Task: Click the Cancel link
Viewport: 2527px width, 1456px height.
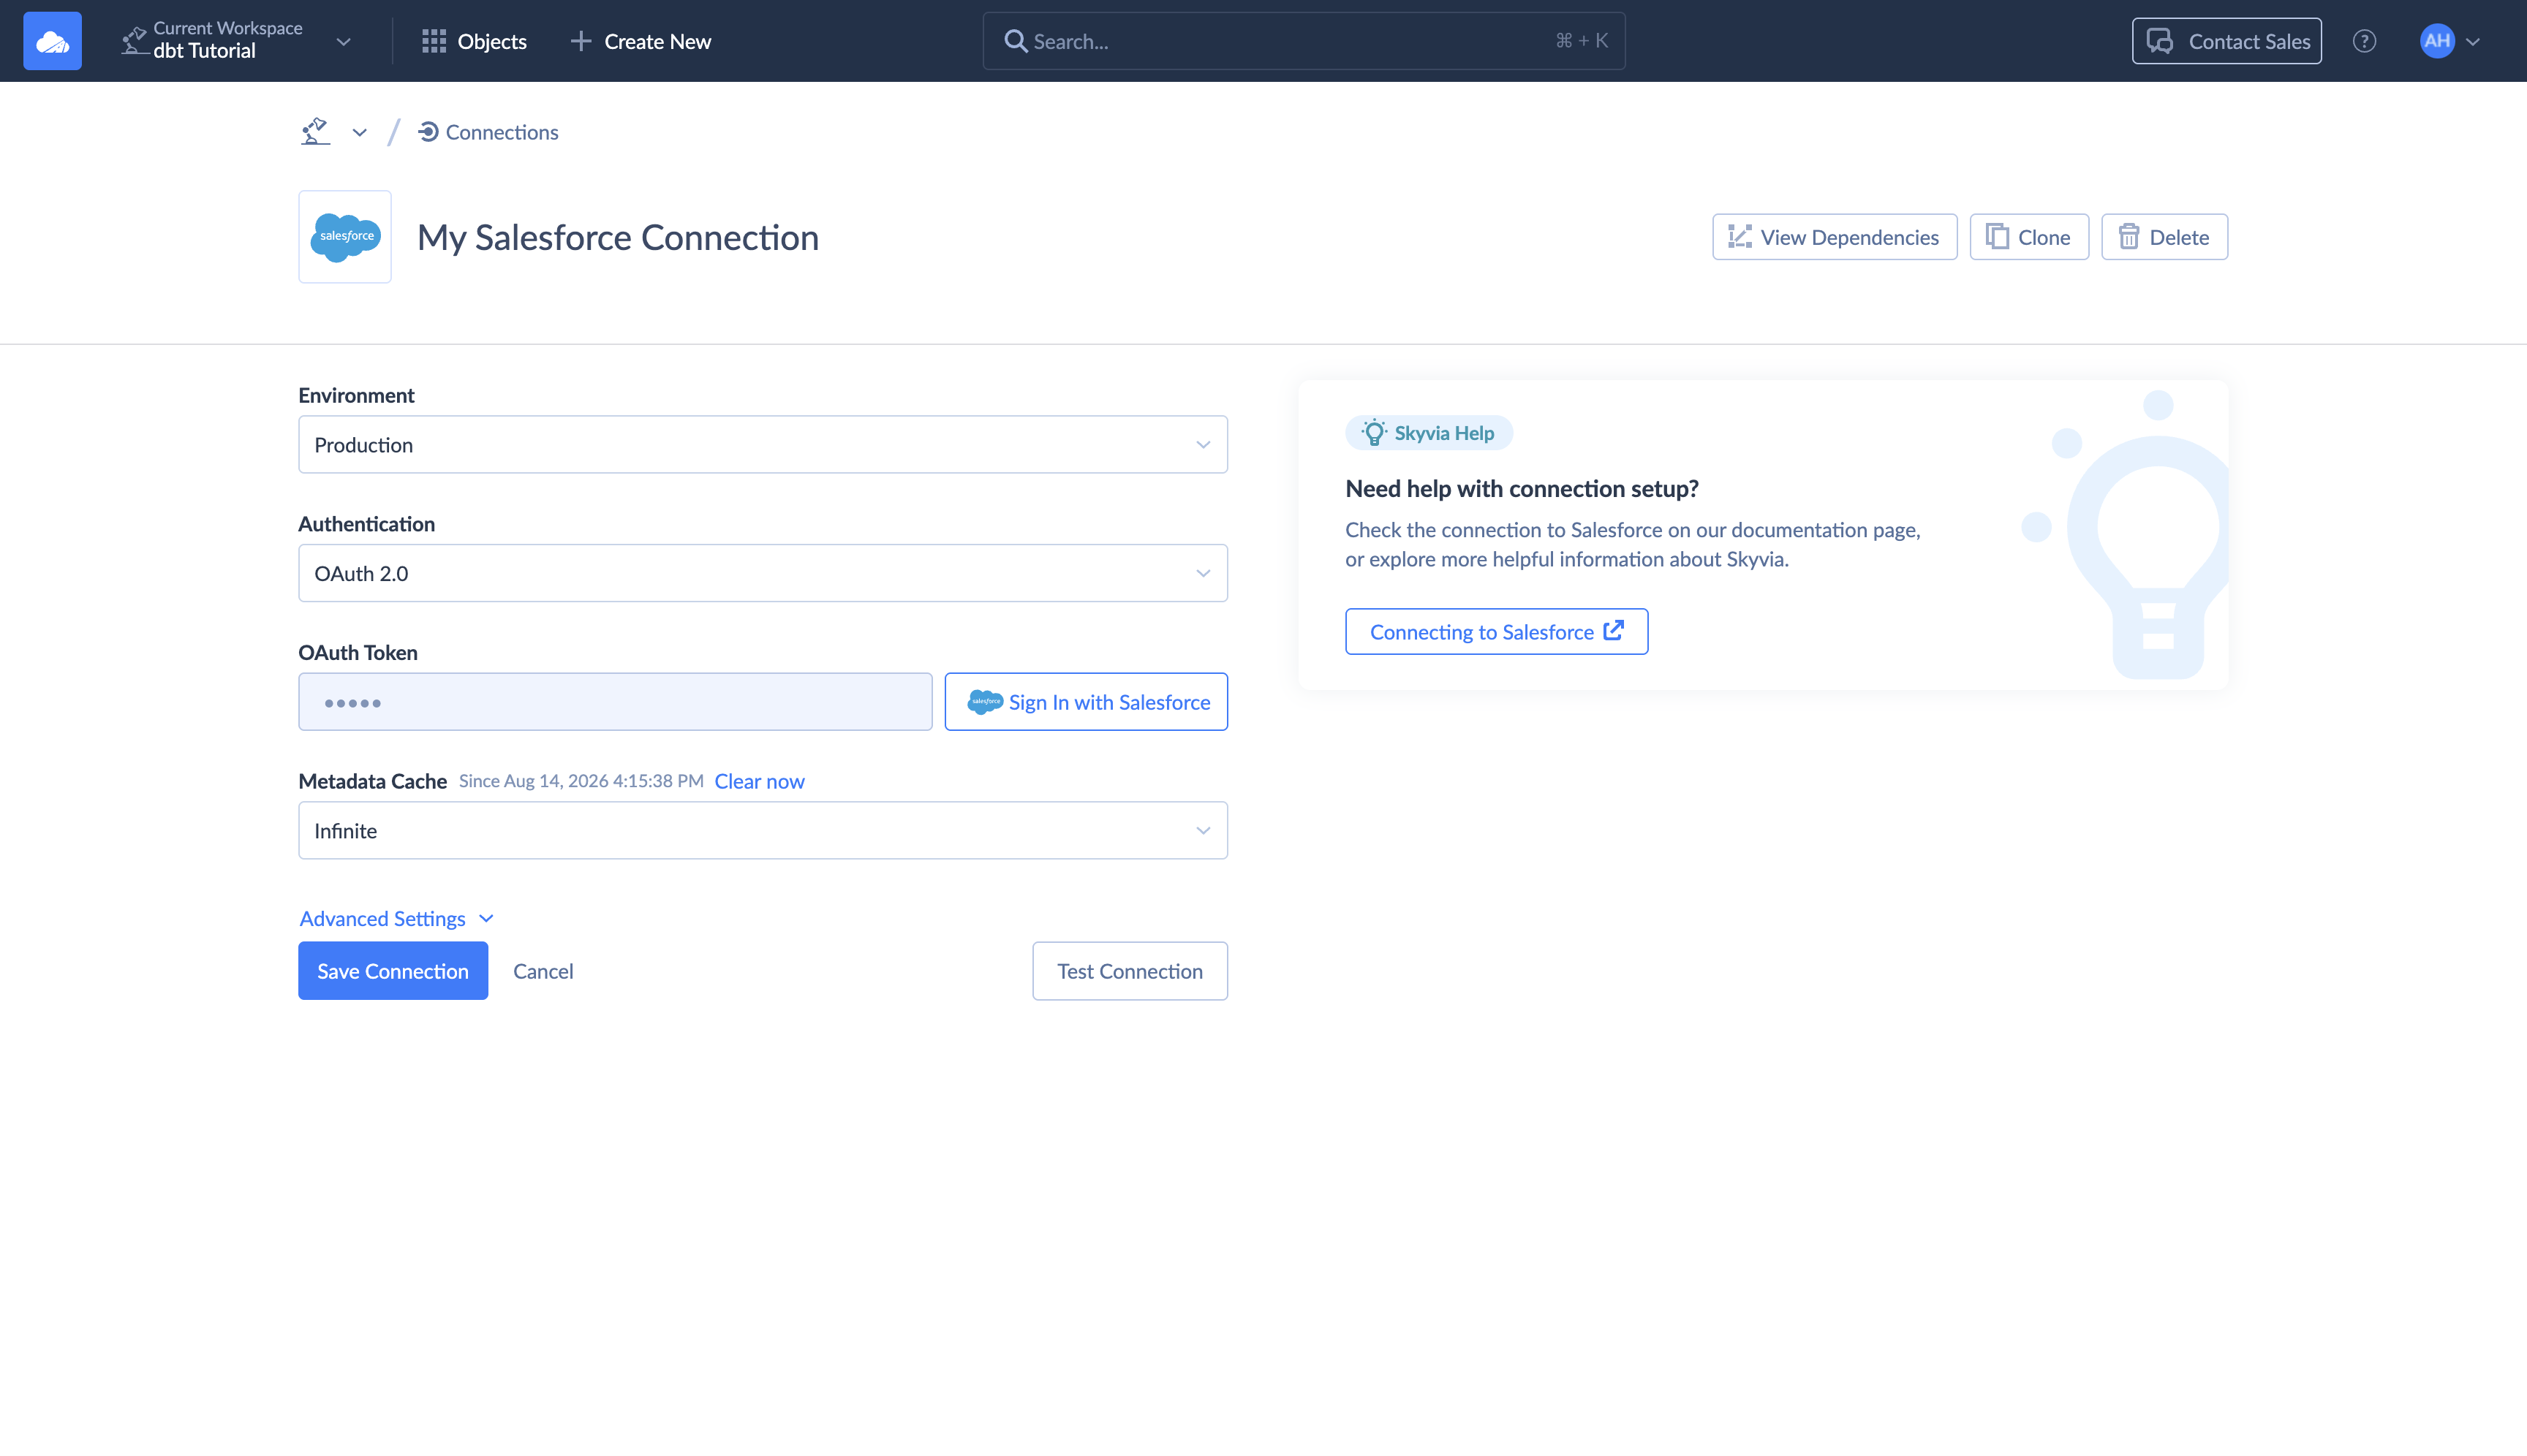Action: coord(543,971)
